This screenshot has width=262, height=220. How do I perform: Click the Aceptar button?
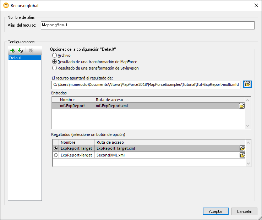tap(215, 211)
